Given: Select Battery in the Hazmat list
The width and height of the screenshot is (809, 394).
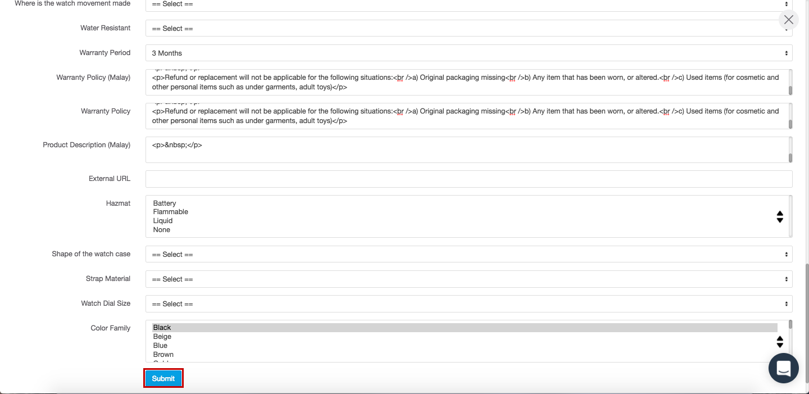Looking at the screenshot, I should (165, 203).
